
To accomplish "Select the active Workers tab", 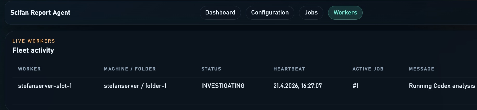I will (x=345, y=13).
